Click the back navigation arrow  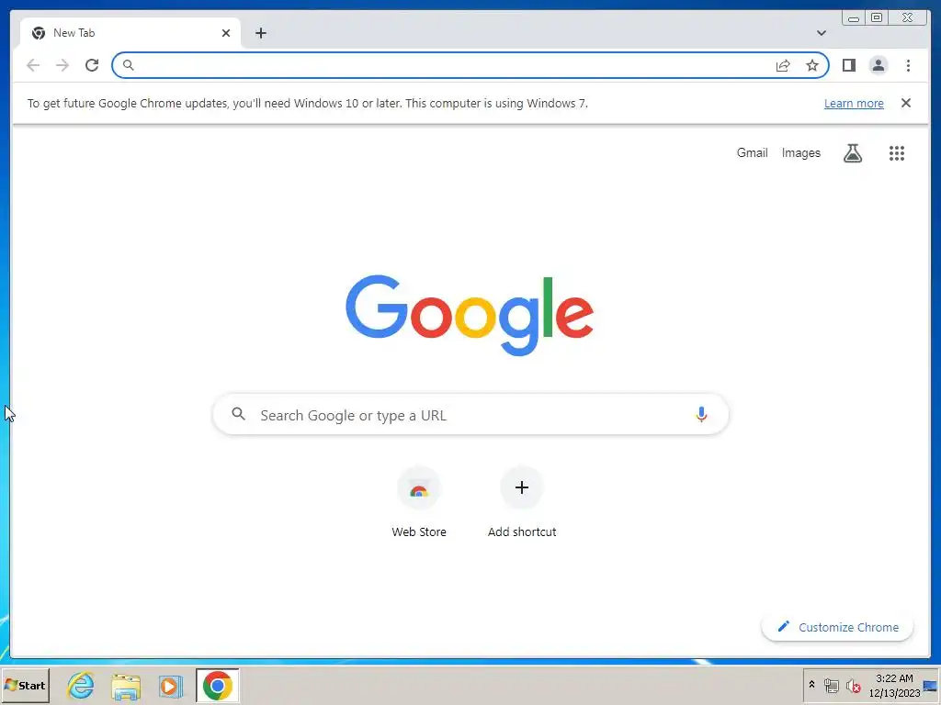point(33,65)
